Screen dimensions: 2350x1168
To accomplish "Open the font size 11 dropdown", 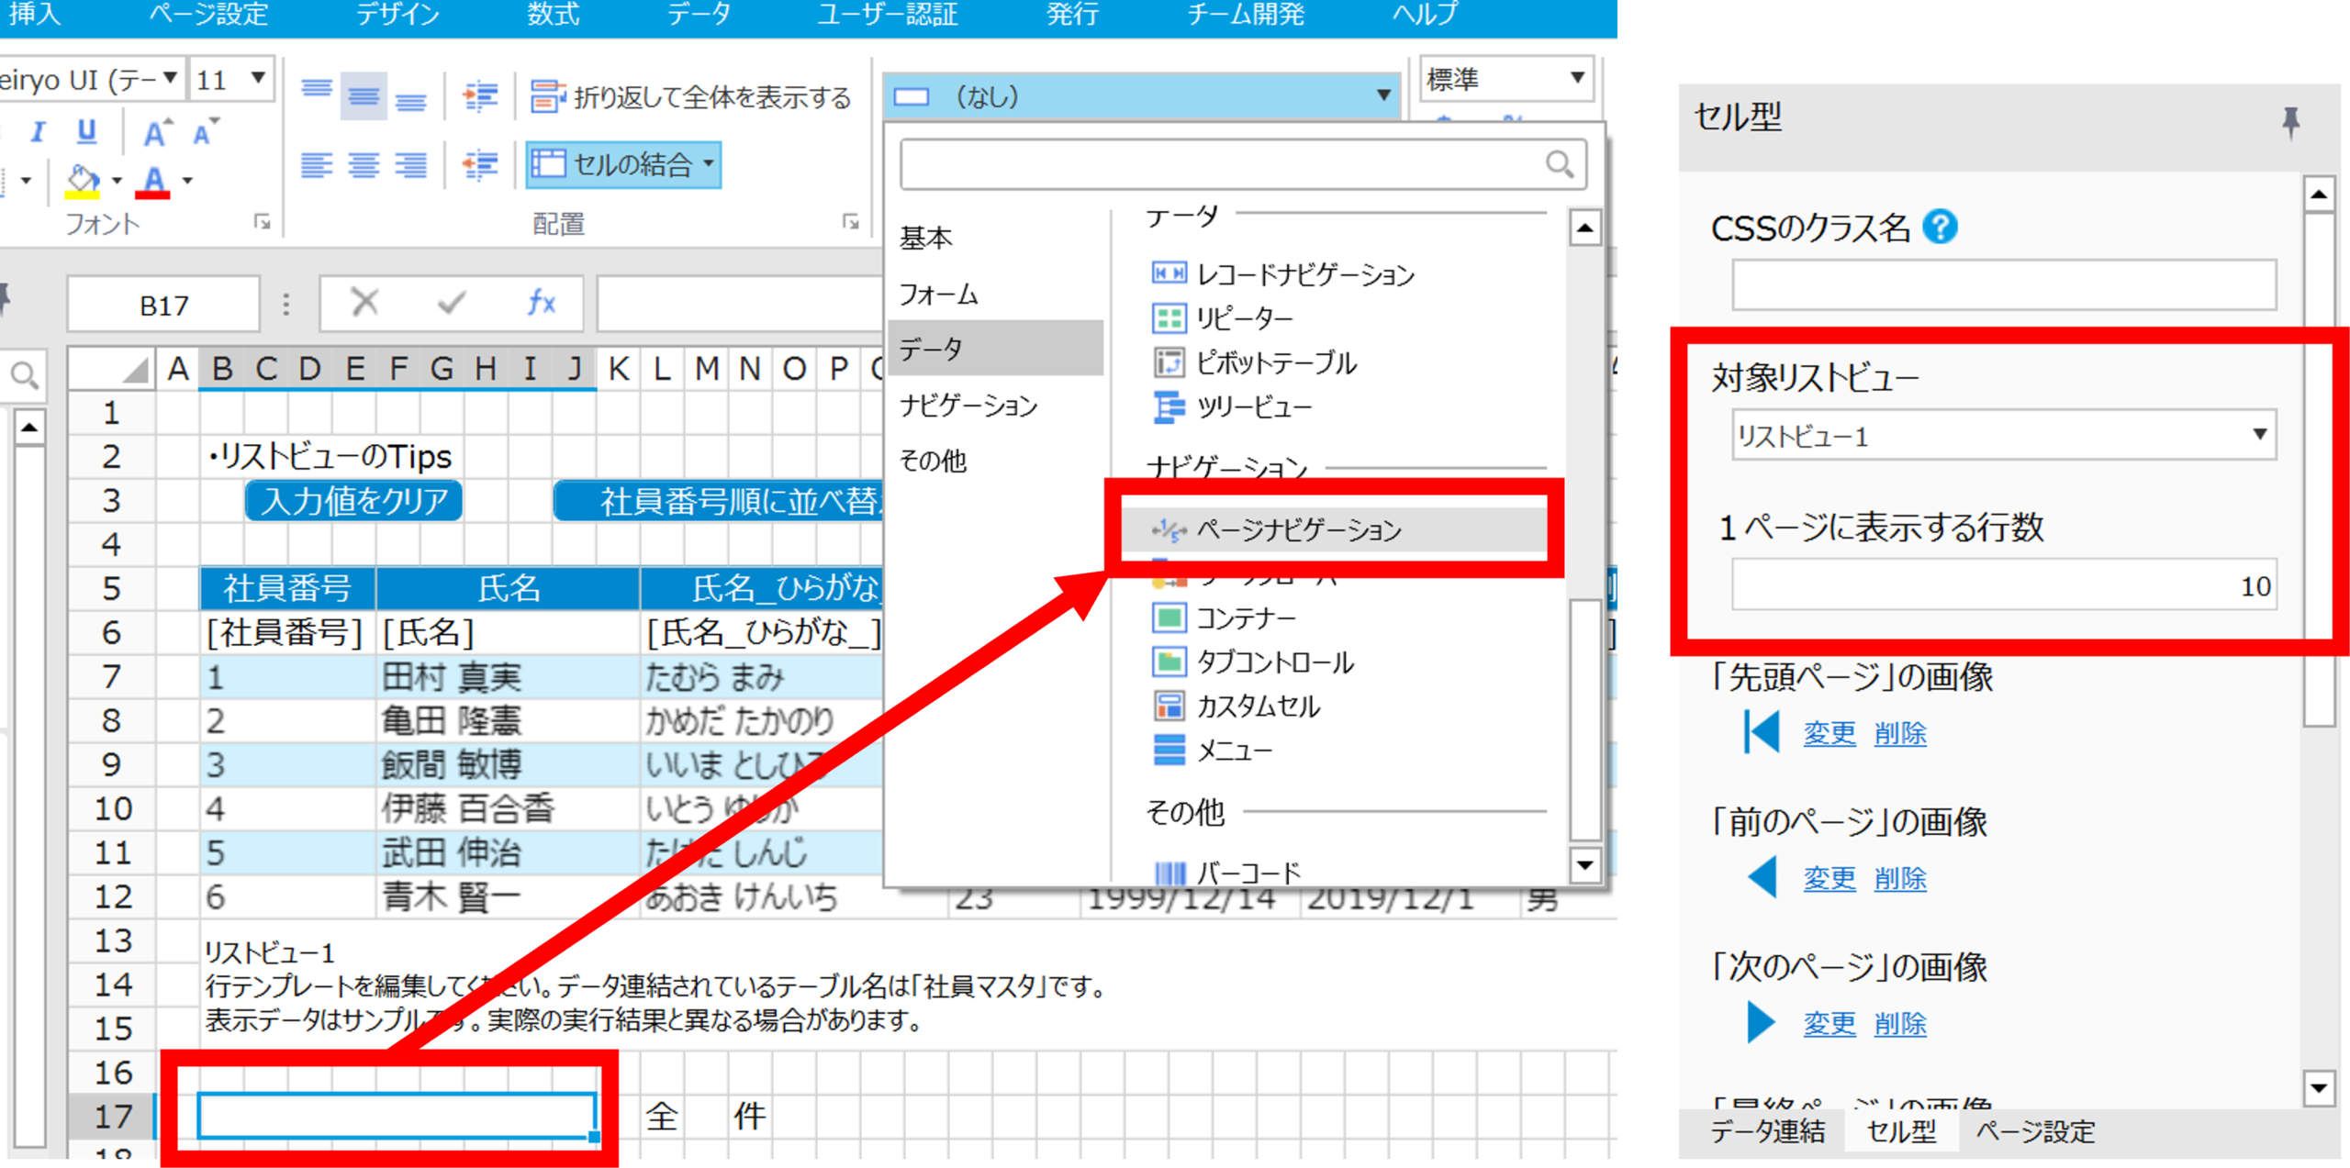I will pos(258,79).
